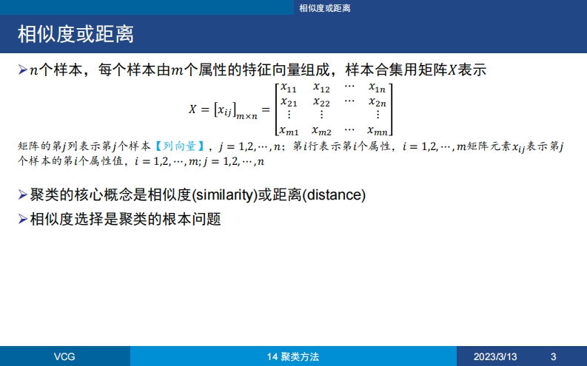Click the bullet arrow before 聚类的核心概念

pyautogui.click(x=22, y=196)
